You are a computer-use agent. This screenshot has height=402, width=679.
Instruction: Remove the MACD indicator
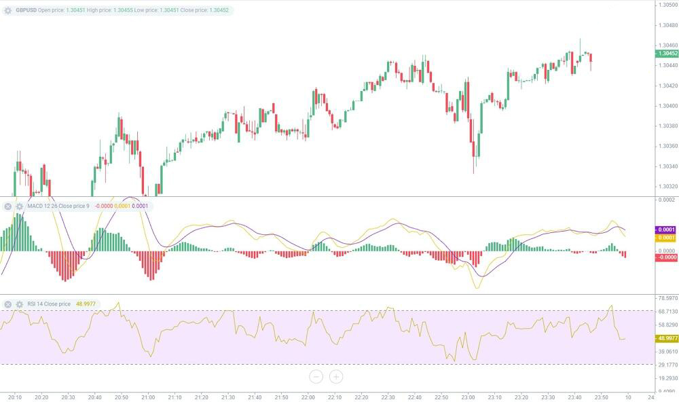[8, 206]
